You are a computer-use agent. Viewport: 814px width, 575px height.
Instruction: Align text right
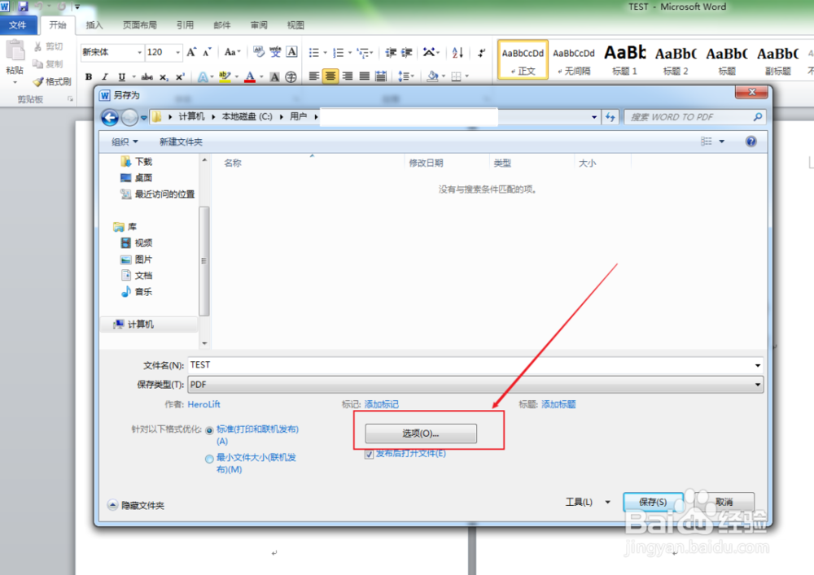[348, 76]
